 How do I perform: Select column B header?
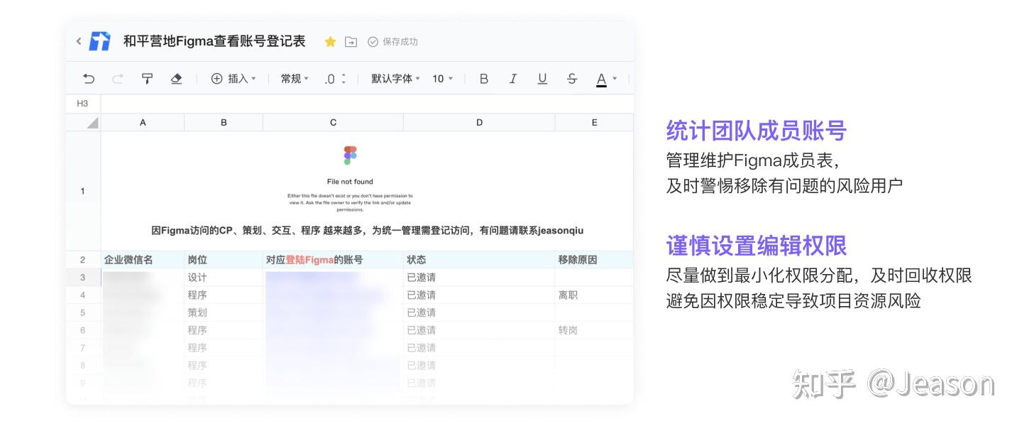224,123
